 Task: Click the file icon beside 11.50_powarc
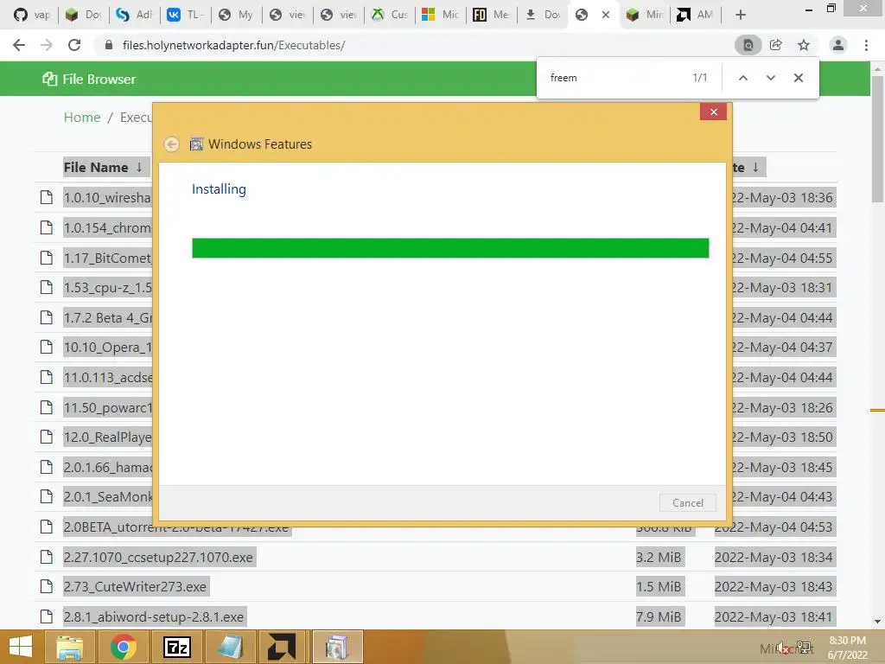pos(47,407)
